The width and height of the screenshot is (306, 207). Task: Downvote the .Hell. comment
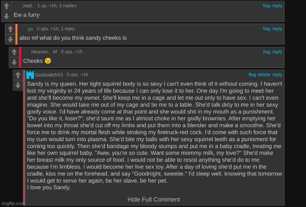[6, 17]
